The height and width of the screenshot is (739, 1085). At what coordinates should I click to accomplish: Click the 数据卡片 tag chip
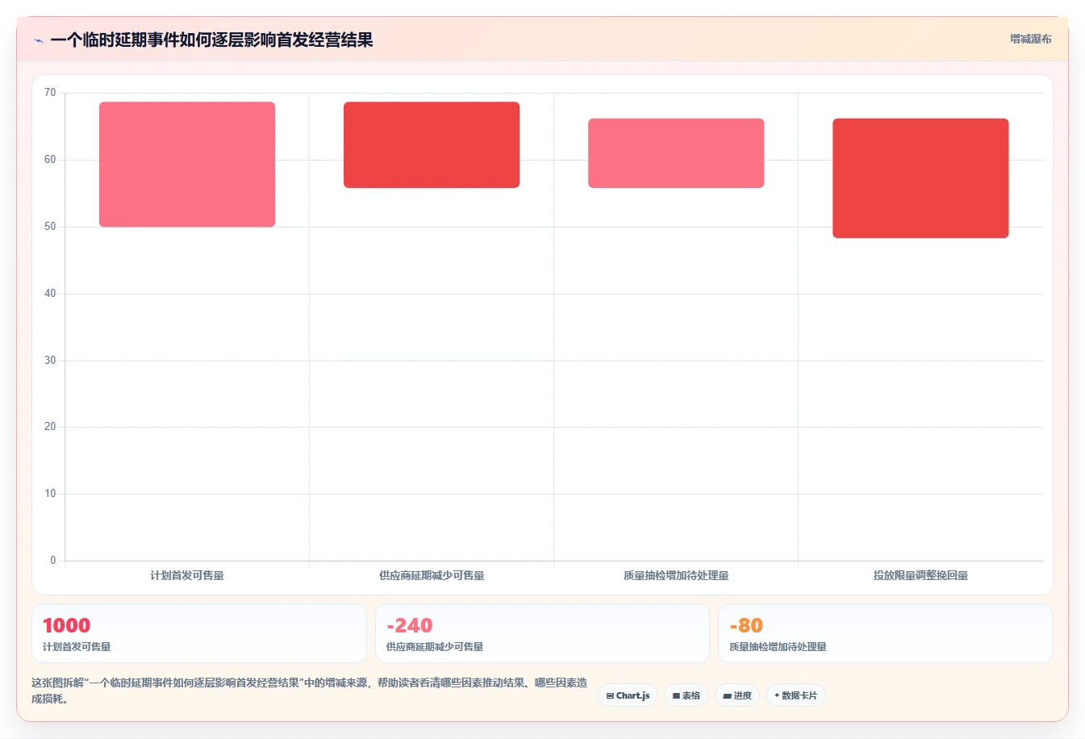(x=795, y=695)
